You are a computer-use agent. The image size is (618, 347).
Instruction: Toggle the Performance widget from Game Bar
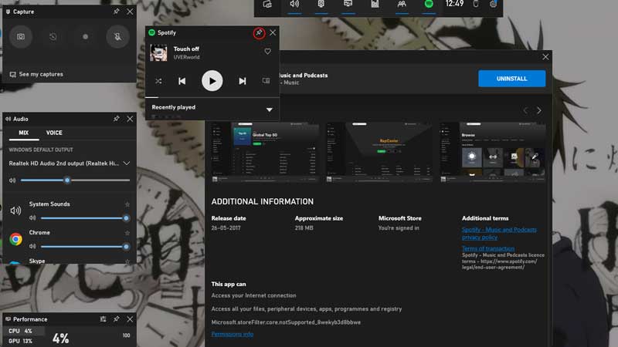tap(348, 5)
